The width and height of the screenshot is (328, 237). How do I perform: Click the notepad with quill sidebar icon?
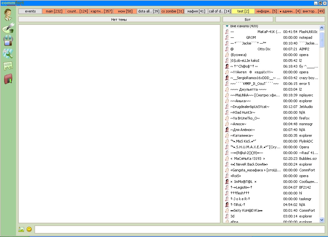tap(8, 28)
